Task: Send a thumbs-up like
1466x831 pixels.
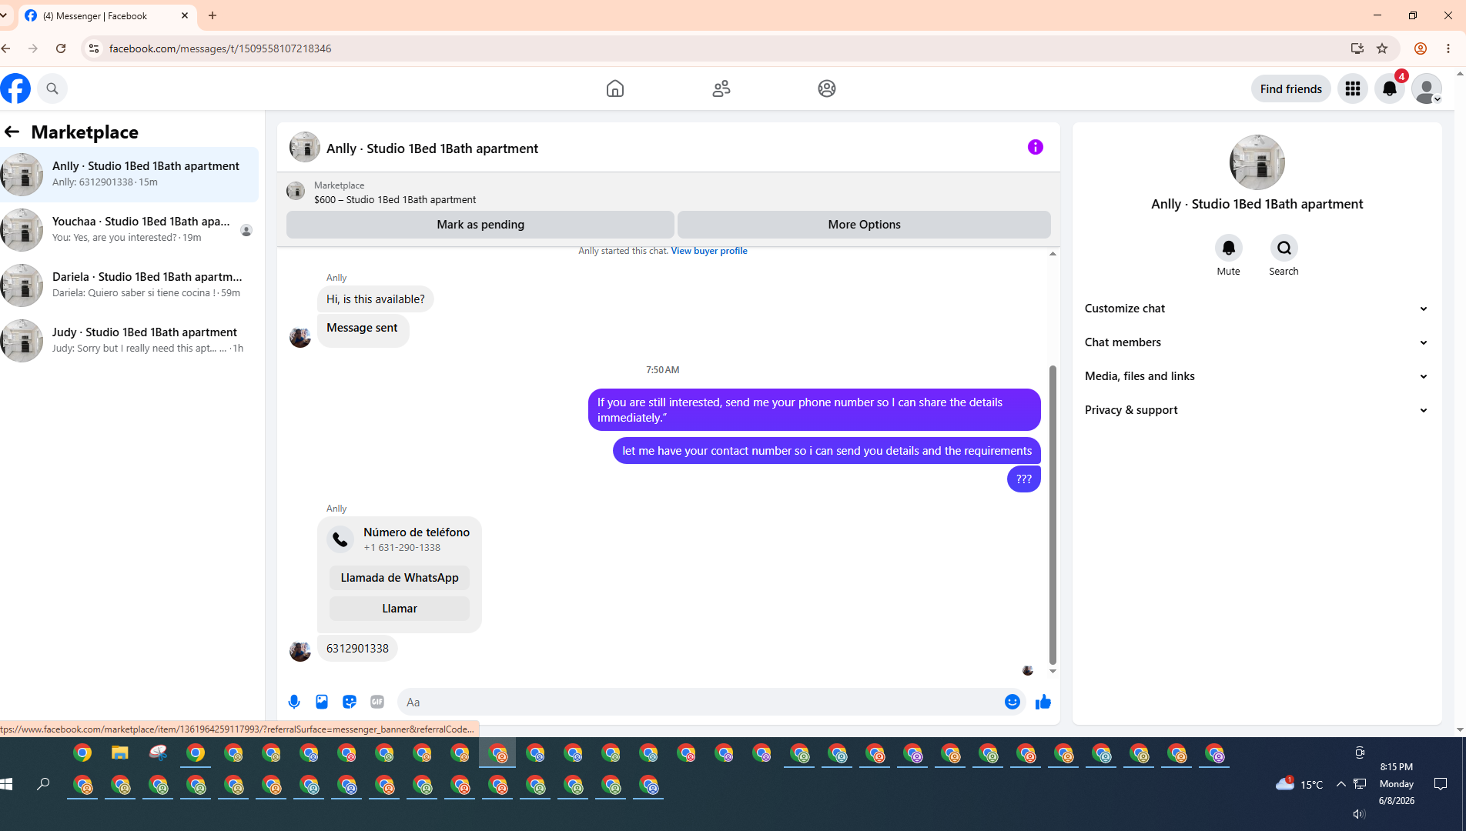Action: point(1043,702)
